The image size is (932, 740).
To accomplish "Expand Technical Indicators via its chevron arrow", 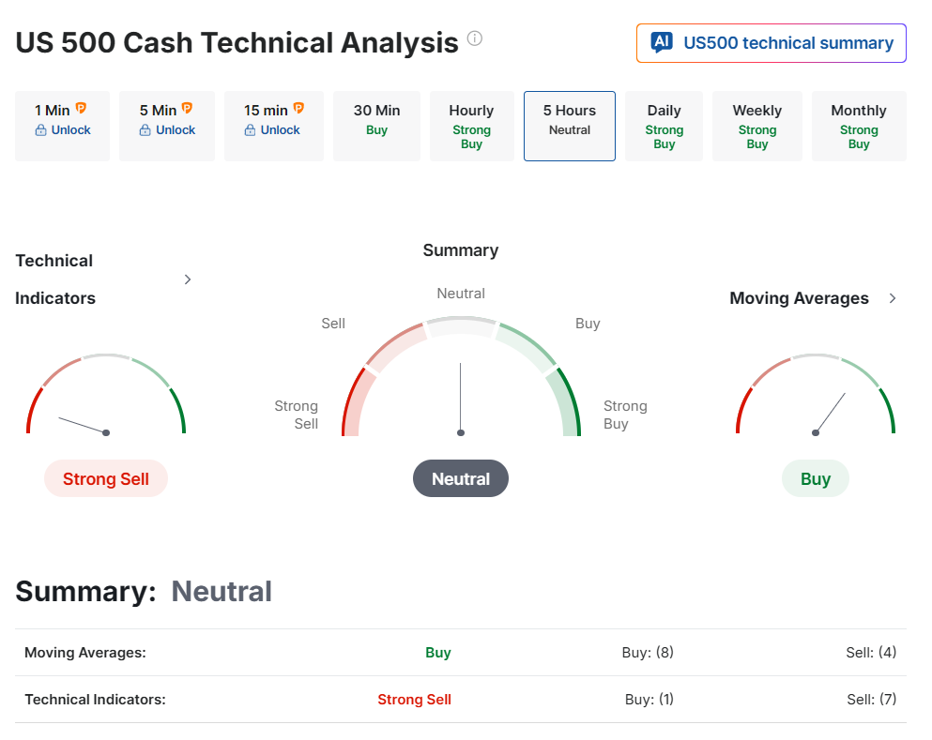I will pyautogui.click(x=188, y=279).
